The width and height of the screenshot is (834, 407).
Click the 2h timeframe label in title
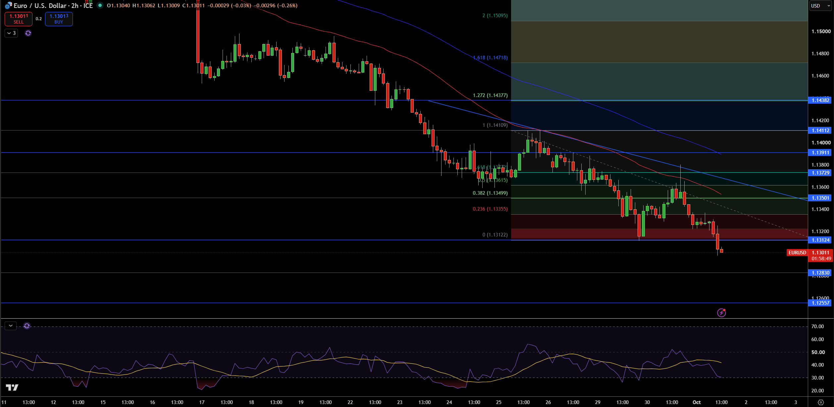pos(75,6)
